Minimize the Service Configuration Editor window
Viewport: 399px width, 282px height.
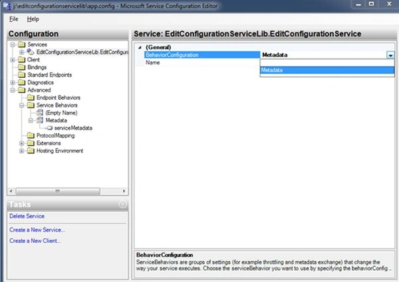[358, 5]
